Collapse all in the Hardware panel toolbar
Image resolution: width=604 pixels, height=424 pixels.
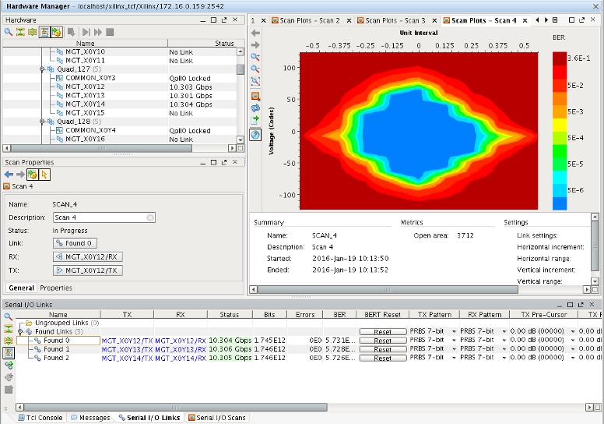(x=20, y=32)
